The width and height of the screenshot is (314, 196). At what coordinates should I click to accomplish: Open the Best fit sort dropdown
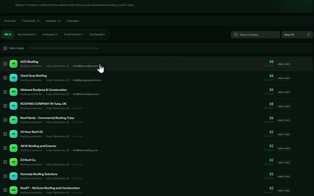coord(297,35)
